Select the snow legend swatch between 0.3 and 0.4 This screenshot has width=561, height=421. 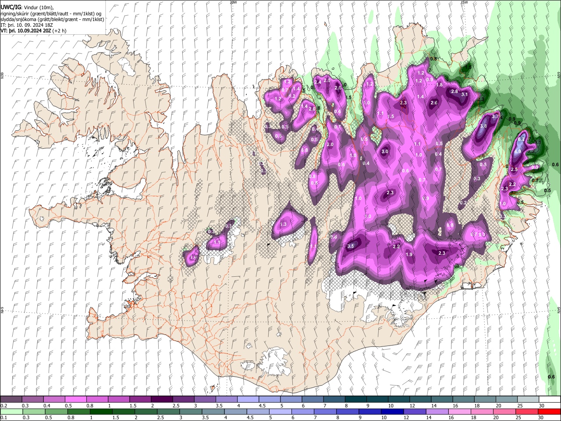[33, 400]
